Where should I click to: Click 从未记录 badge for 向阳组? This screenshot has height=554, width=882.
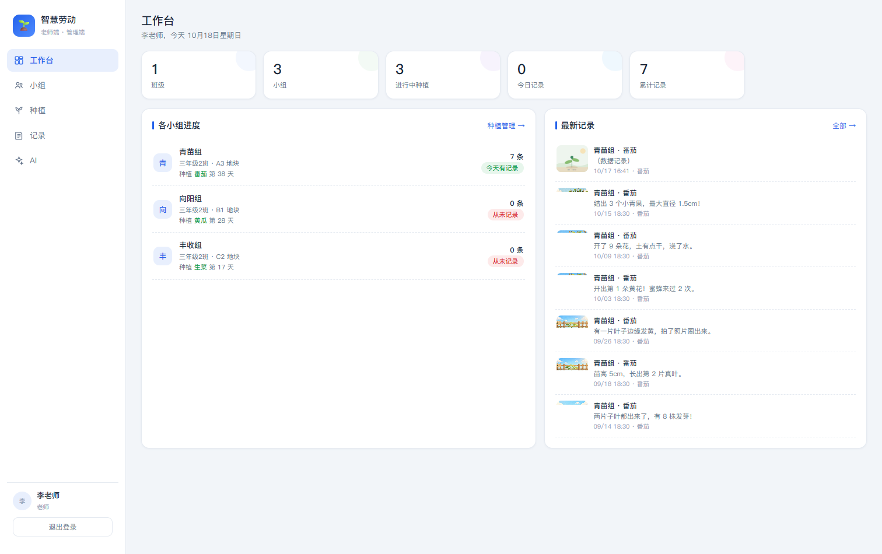pos(505,215)
